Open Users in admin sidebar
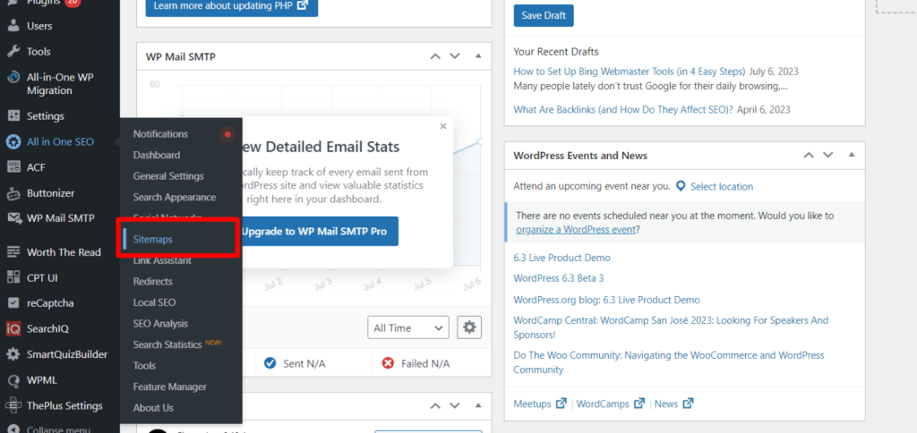The height and width of the screenshot is (433, 917). coord(39,26)
